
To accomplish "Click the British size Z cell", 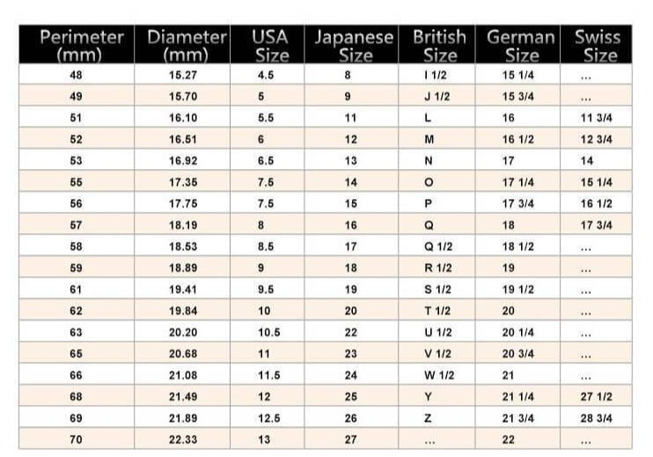I will click(428, 417).
